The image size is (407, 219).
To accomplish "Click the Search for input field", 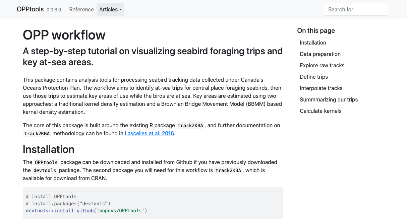I will point(356,9).
